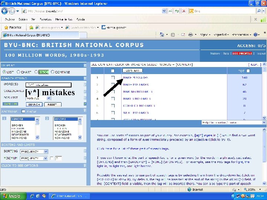Viewport: 267px width, 200px height.
Task: Click the help icon beside DISPLAY header
Action: [85, 65]
